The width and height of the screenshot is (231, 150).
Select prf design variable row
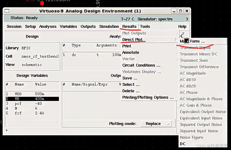tap(32, 103)
